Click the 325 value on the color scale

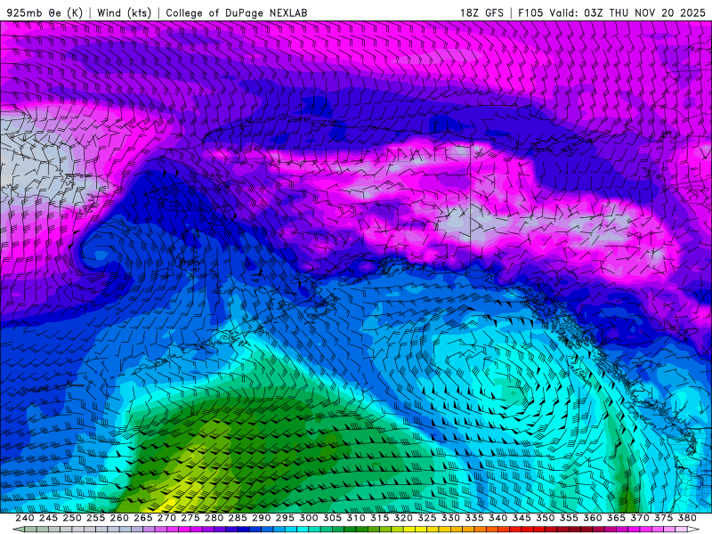[x=426, y=518]
